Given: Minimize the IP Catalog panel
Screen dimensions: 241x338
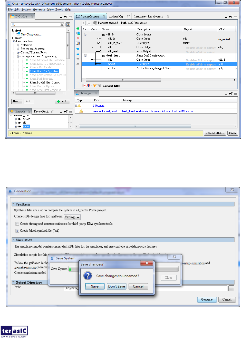Looking at the screenshot, I should pyautogui.click(x=61, y=17).
